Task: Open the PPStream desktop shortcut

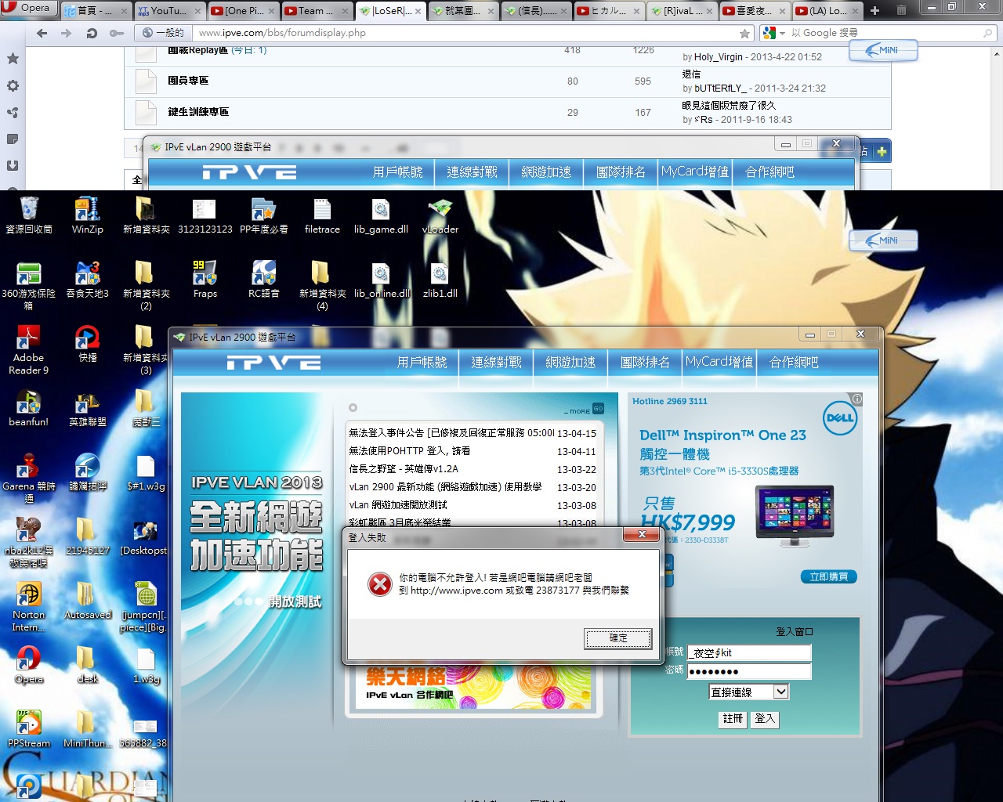Action: tap(28, 724)
